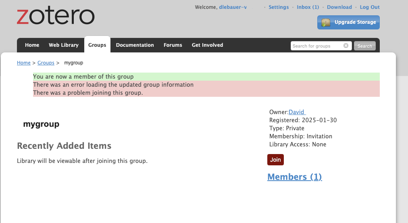Open the dlebauer-v profile link
The height and width of the screenshot is (223, 408).
click(233, 7)
